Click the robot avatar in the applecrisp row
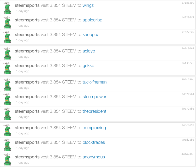196x167 pixels. pyautogui.click(x=7, y=22)
